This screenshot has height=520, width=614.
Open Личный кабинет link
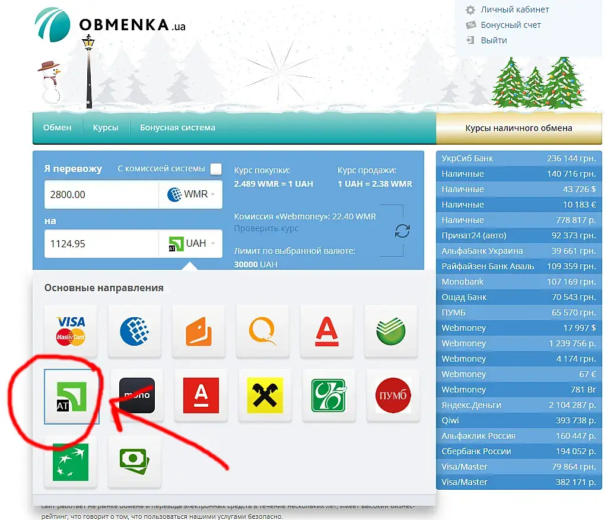514,9
